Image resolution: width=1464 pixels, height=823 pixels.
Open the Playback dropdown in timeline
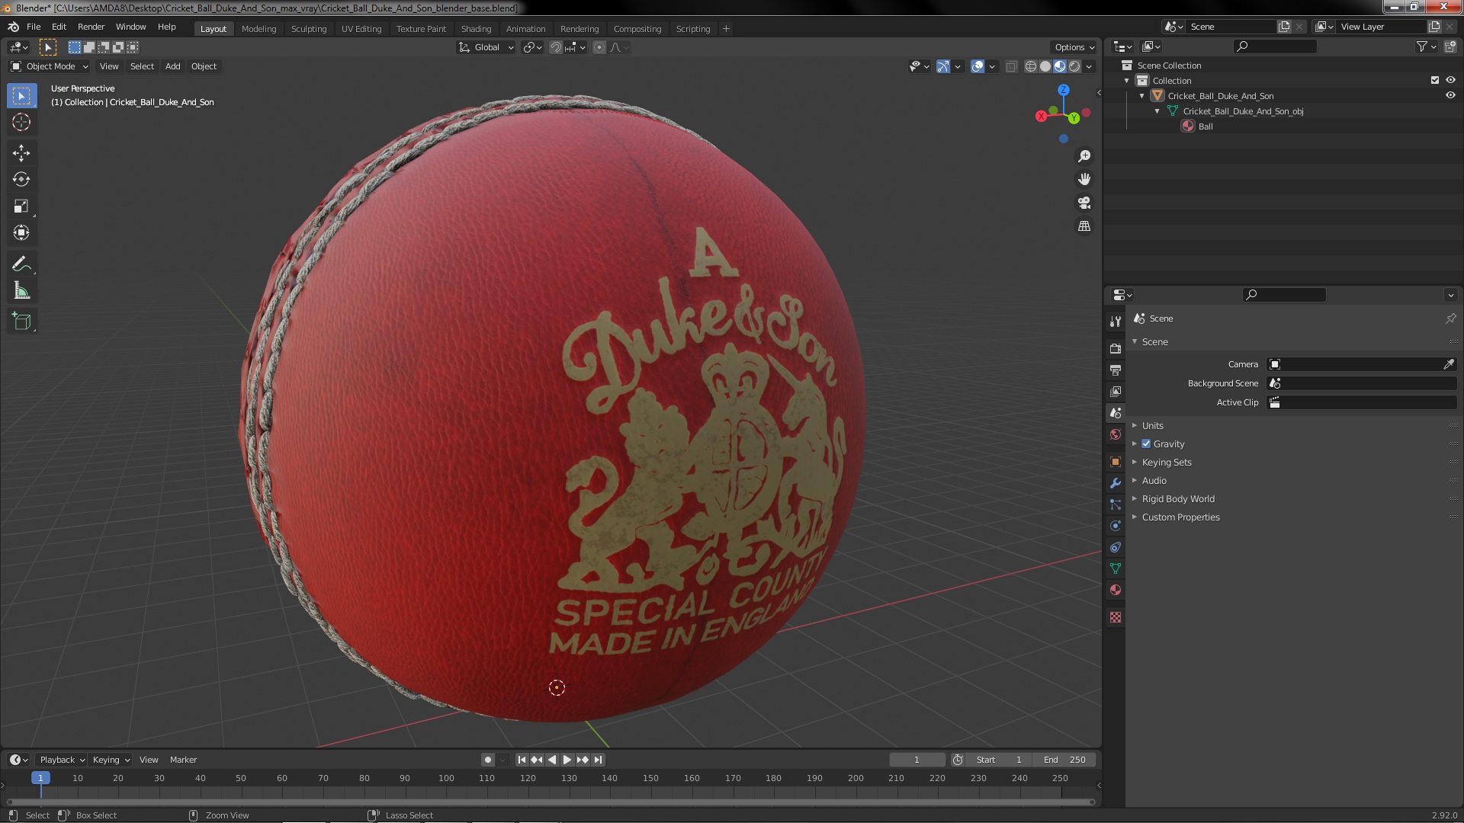pyautogui.click(x=62, y=760)
